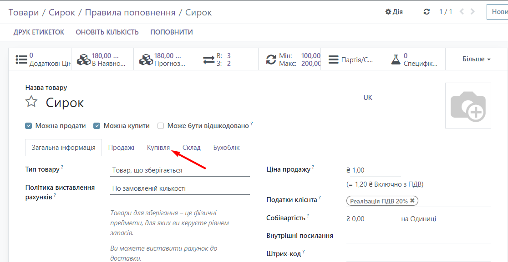Remove the Реалізація ПДВ 20% tax tag
This screenshot has width=508, height=262.
[412, 201]
